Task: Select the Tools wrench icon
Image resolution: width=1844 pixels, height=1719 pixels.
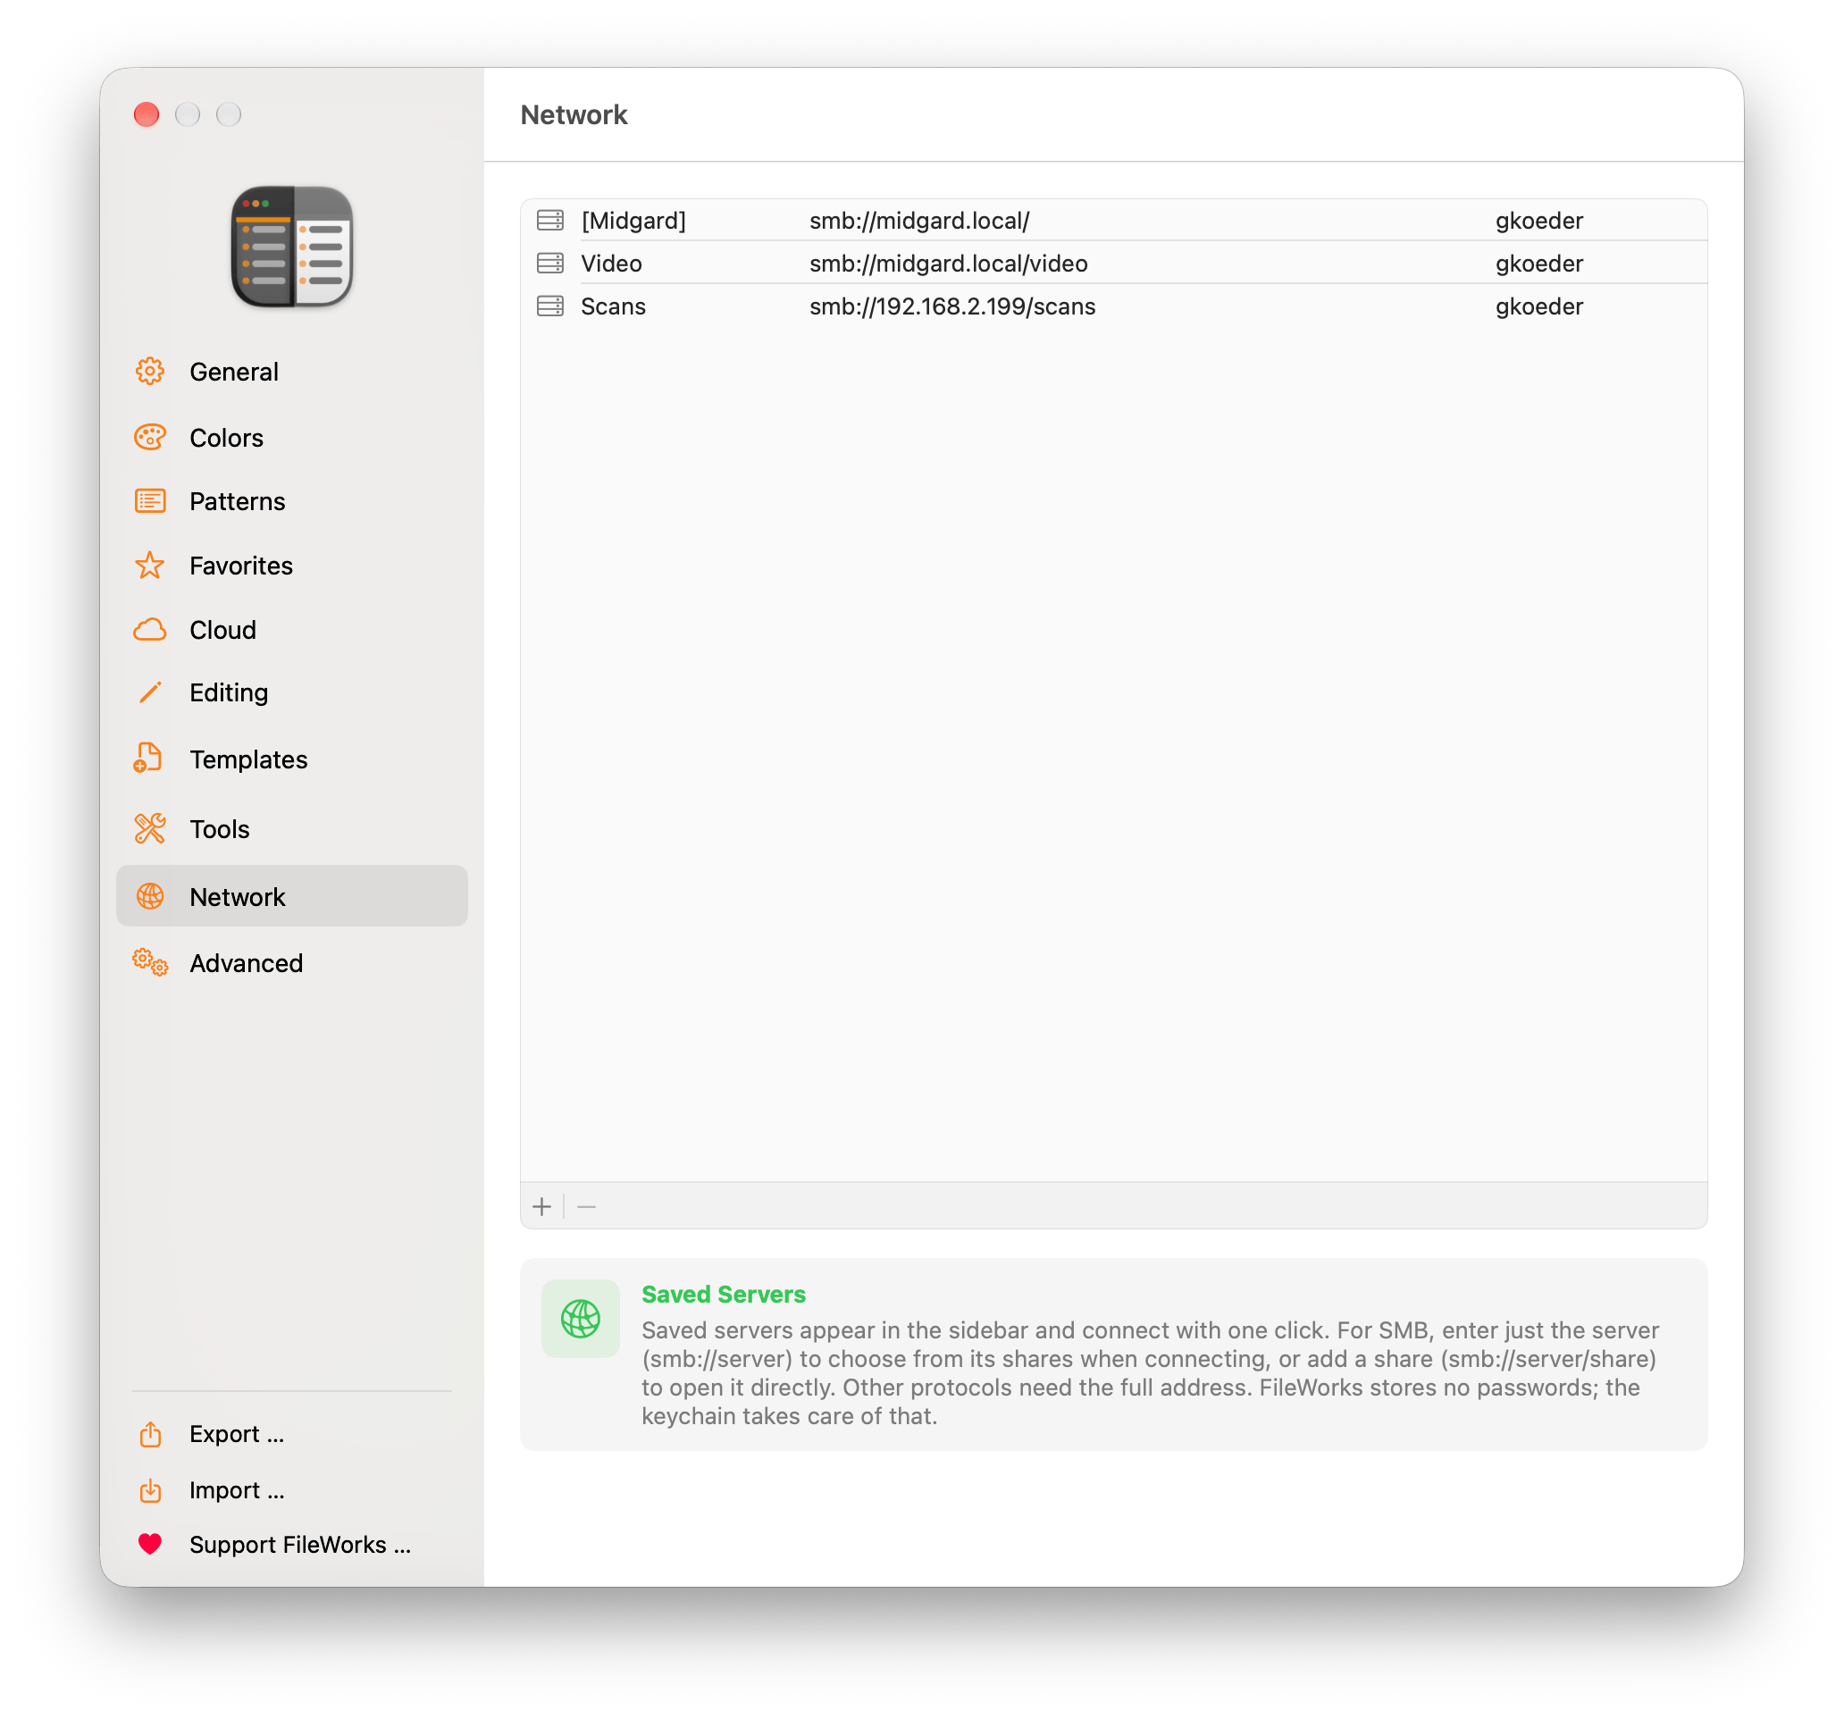Action: (x=150, y=828)
